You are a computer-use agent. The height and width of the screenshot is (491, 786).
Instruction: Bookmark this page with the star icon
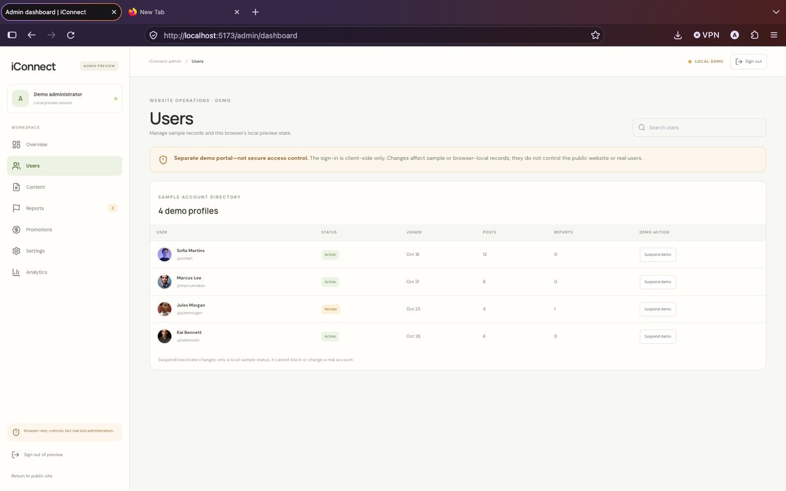click(x=595, y=35)
